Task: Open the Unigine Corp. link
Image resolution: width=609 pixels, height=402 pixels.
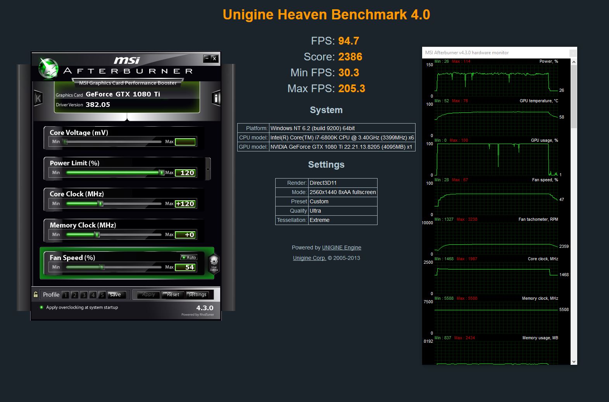Action: (x=309, y=258)
